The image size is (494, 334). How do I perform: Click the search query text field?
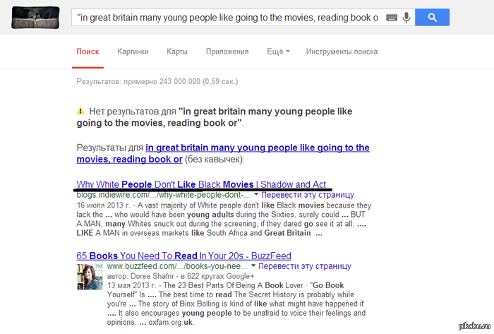(x=226, y=17)
